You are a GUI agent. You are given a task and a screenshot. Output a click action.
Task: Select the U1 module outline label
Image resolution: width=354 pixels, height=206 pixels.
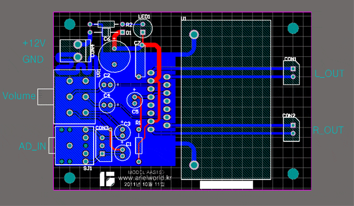pyautogui.click(x=183, y=18)
